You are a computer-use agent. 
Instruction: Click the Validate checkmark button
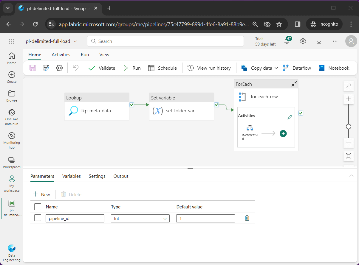click(102, 68)
